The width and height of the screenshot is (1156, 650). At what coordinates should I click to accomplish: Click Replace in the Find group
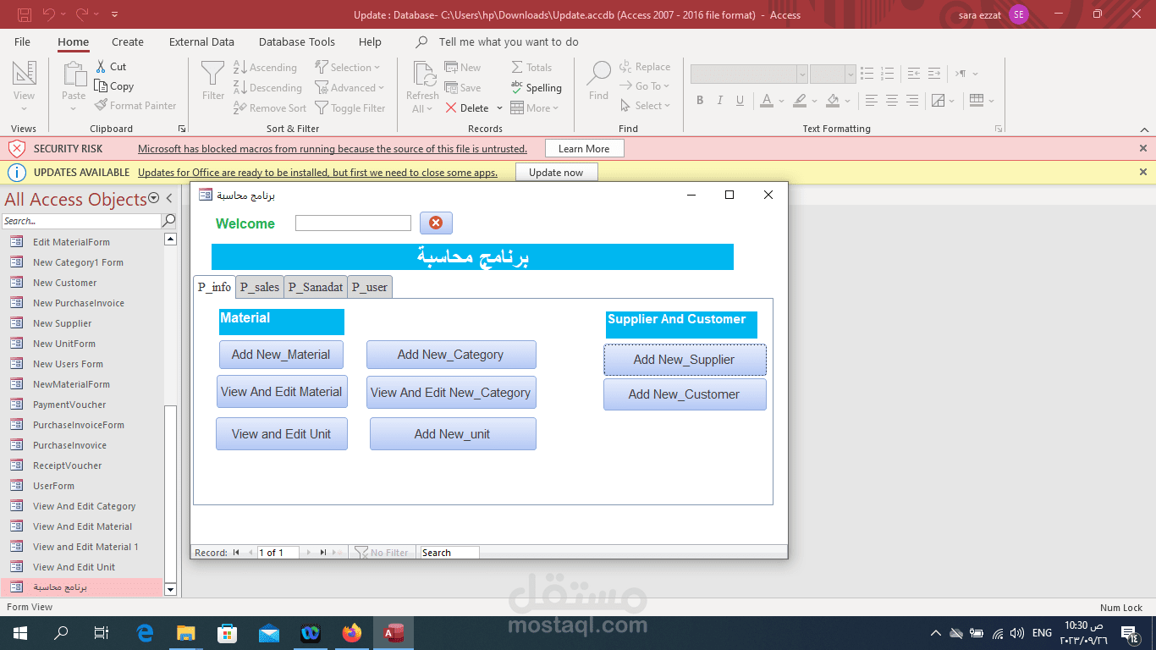(645, 67)
